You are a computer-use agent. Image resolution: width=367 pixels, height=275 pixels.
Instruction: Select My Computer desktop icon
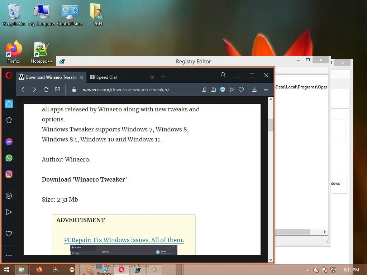tap(42, 14)
